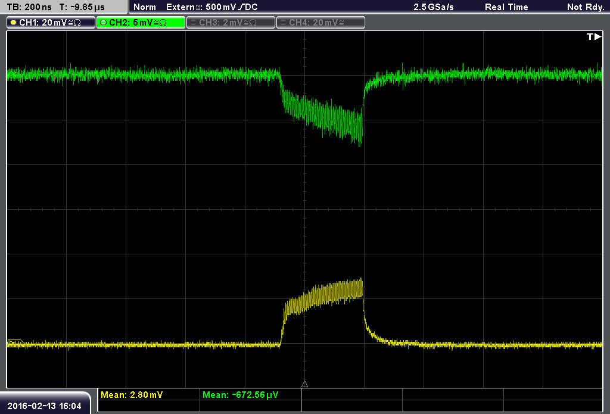Open the T: -9.85 µs trigger offset
This screenshot has width=610, height=414.
tap(82, 7)
